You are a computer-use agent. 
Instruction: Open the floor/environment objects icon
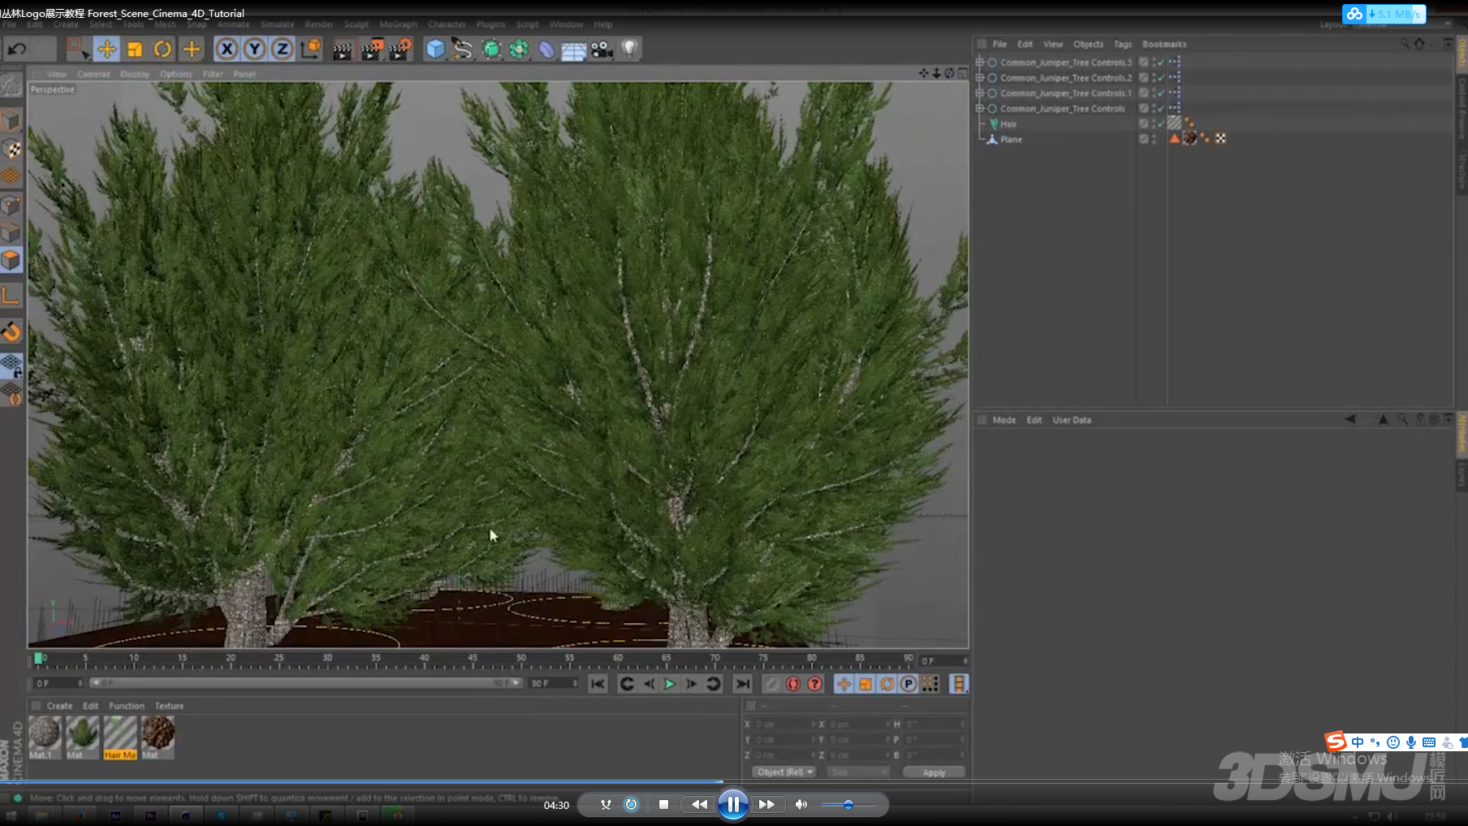click(x=574, y=50)
